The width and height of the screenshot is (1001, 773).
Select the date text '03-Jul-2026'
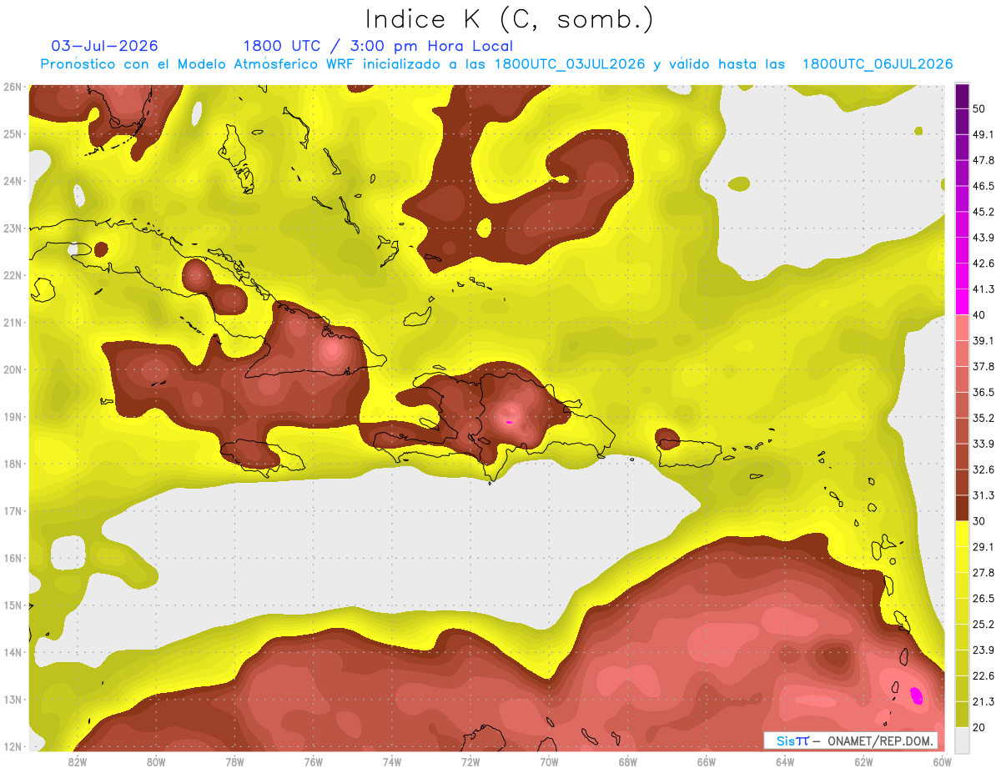coord(104,46)
